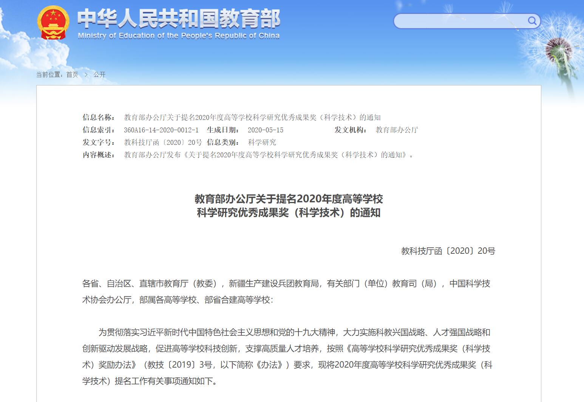The width and height of the screenshot is (584, 402).
Task: Click the line mentioning 教技〔2019〕3号
Action: 287,365
